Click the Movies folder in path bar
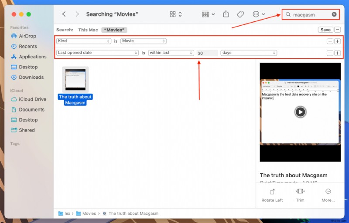The height and width of the screenshot is (223, 349). (86, 213)
